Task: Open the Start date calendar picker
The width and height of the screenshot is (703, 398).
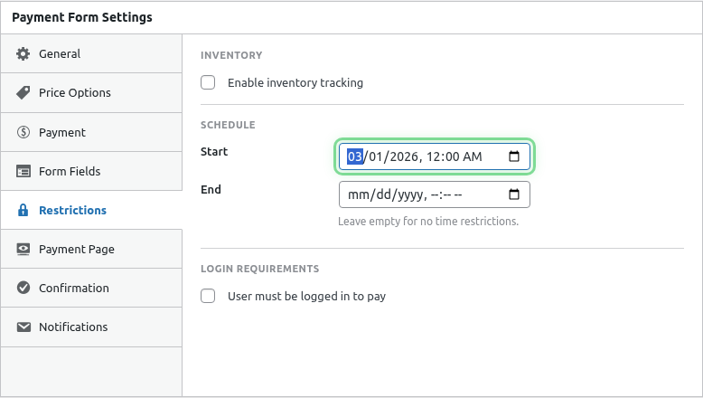Action: (x=513, y=156)
